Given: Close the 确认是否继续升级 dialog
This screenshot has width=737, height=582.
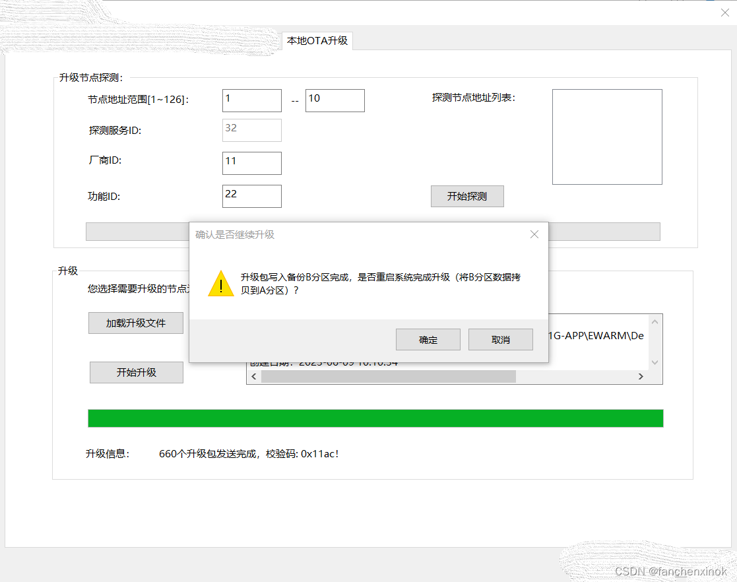Looking at the screenshot, I should (x=534, y=234).
